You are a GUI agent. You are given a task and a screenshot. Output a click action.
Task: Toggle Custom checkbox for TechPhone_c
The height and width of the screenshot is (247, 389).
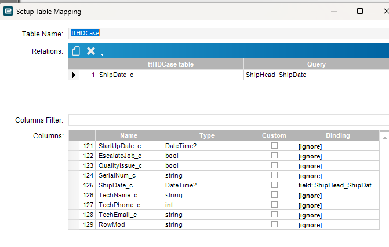point(274,205)
